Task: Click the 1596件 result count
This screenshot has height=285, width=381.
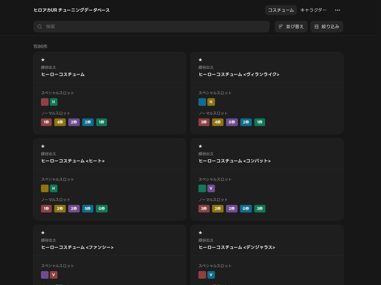Action: (x=40, y=47)
